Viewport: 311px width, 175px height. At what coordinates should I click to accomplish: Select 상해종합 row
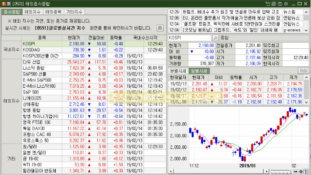point(94,105)
